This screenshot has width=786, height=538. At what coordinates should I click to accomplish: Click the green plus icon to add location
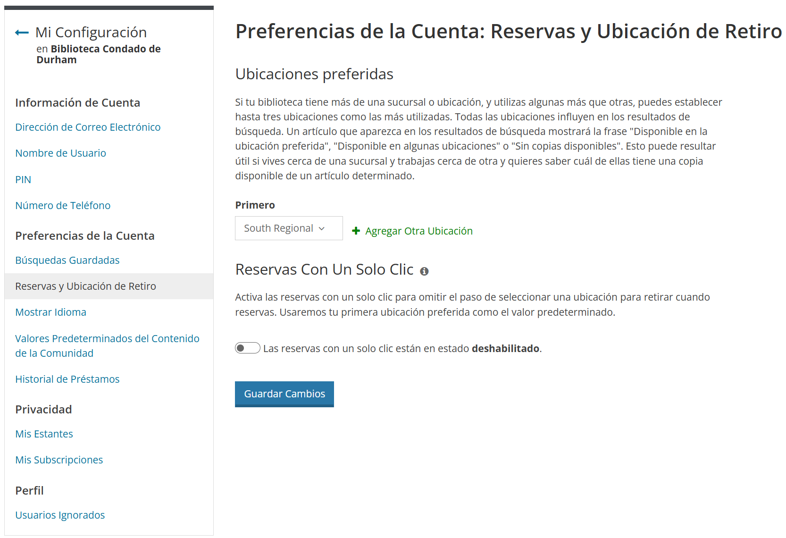356,231
